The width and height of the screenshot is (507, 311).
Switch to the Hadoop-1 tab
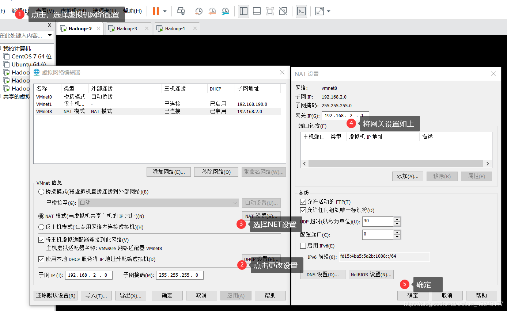tap(177, 28)
